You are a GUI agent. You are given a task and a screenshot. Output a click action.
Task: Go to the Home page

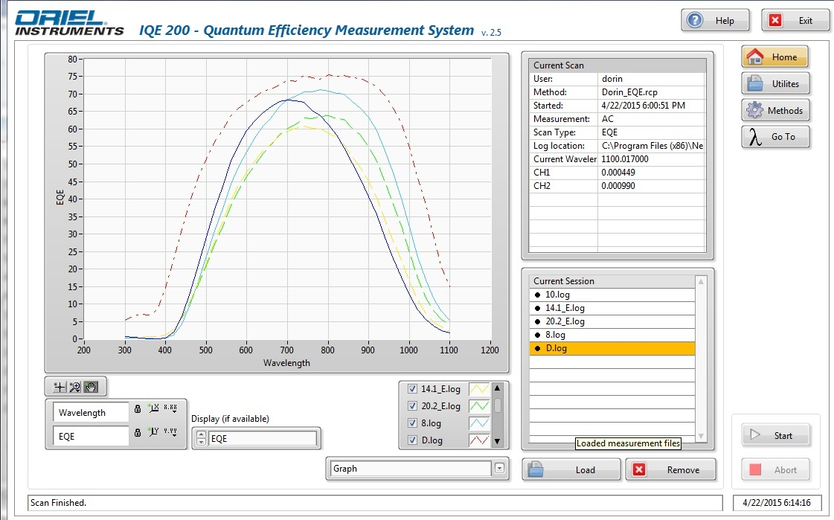coord(775,57)
